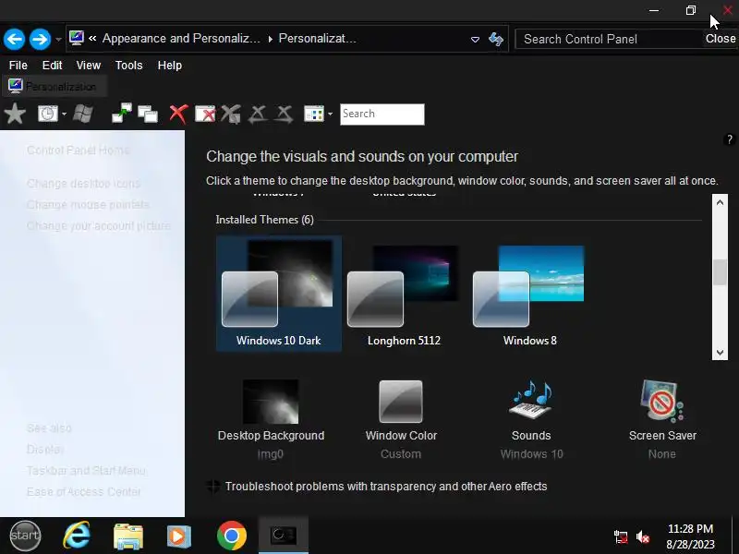Click the Control Panel icon in address bar
Screen dimensions: 739x554
(x=77, y=38)
